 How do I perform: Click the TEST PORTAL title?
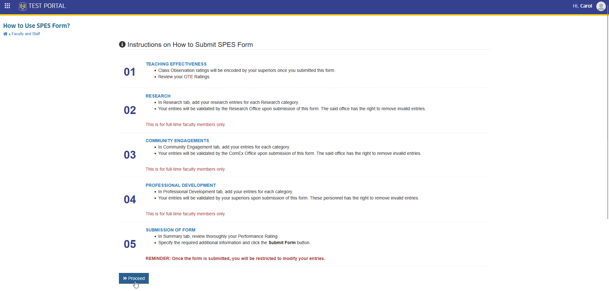47,6
